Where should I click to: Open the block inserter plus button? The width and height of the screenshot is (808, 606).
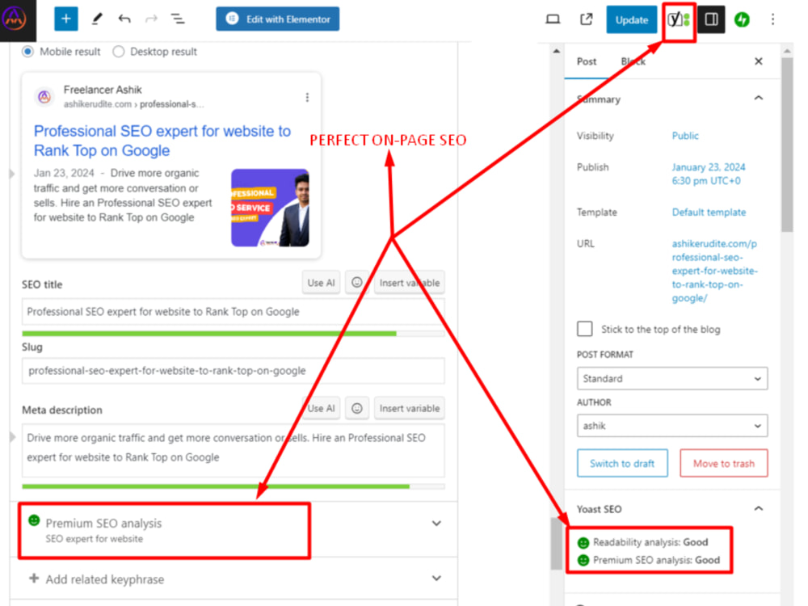click(x=66, y=19)
